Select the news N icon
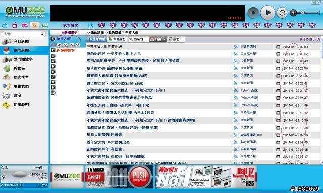The height and width of the screenshot is (193, 323). coord(35,25)
